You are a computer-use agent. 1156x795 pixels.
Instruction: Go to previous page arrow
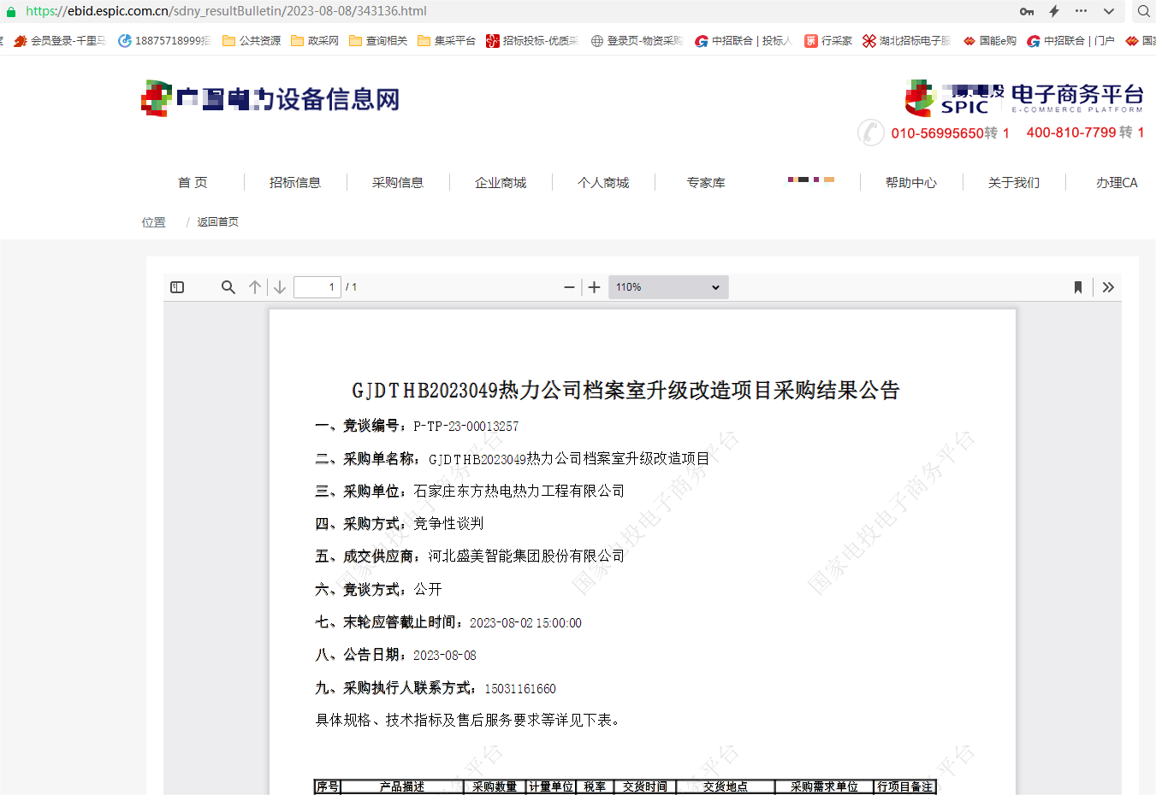tap(255, 287)
